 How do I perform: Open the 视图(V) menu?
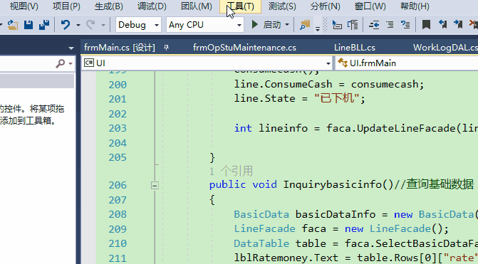coord(24,6)
